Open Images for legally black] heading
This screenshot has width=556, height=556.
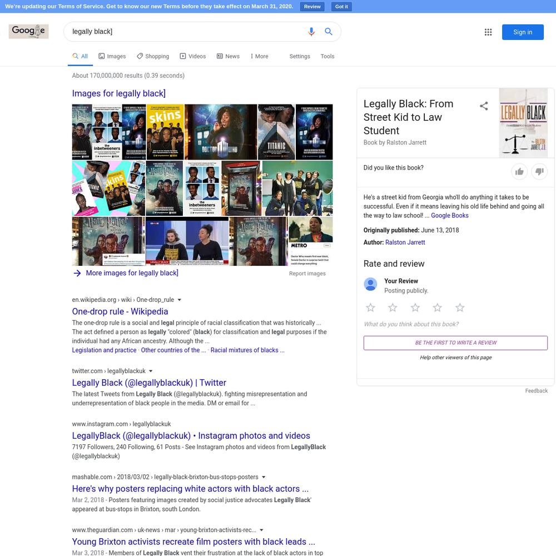coord(119,93)
